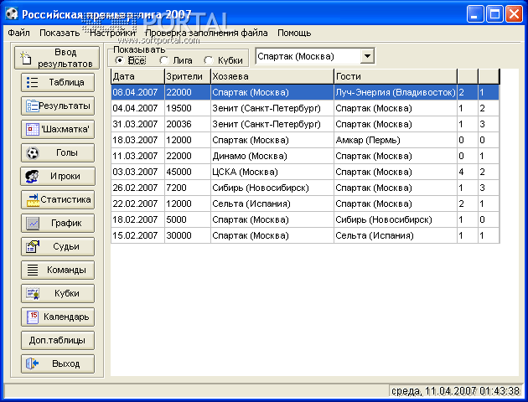This screenshot has width=528, height=402.
Task: Select the 08.04.2007 match date cell
Action: point(137,92)
